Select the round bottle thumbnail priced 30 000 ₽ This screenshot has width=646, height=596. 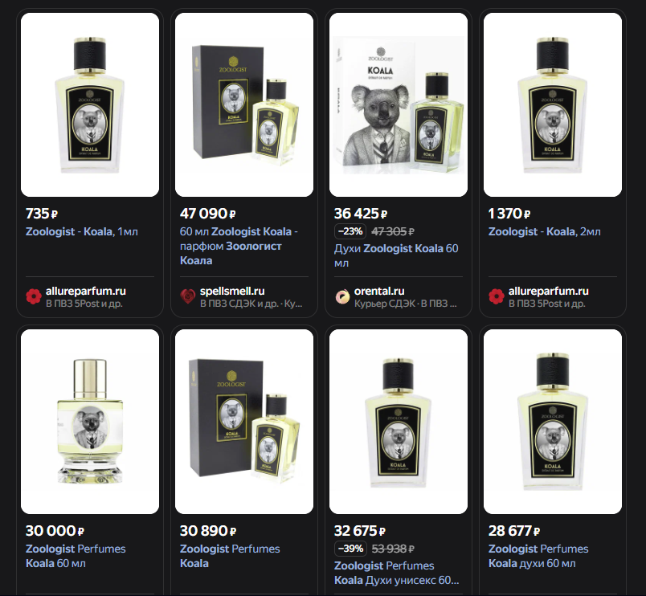coord(90,422)
